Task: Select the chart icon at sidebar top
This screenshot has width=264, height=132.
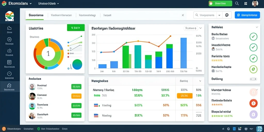Action: 10,28
